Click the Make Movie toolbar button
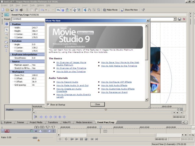 pyautogui.click(x=110, y=10)
